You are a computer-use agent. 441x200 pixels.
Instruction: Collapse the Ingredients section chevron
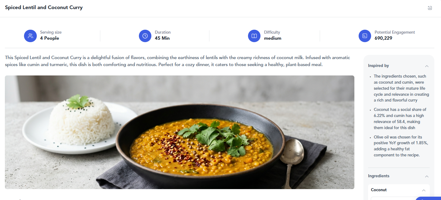click(x=427, y=176)
